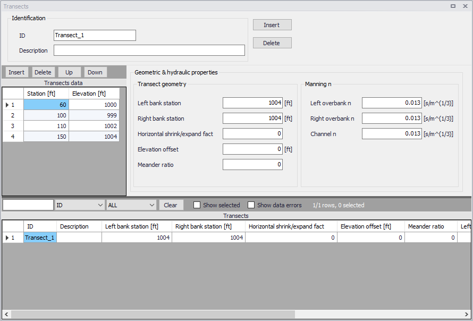Select elevation cell 1002
This screenshot has height=321, width=473.
tap(94, 126)
